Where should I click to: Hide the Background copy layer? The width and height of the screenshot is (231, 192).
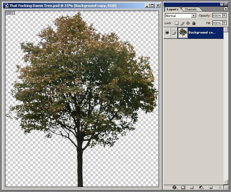pos(167,33)
